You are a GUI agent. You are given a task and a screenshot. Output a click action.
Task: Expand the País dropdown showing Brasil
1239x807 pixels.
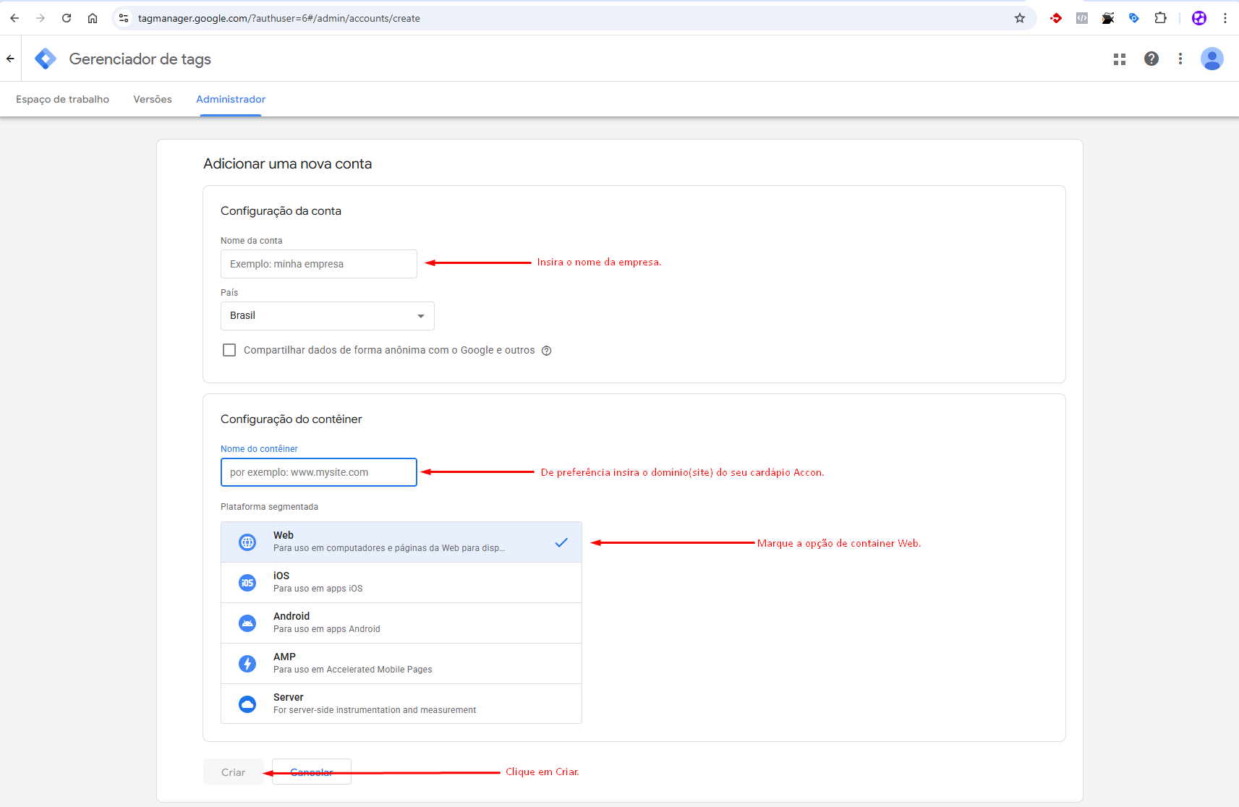[327, 316]
